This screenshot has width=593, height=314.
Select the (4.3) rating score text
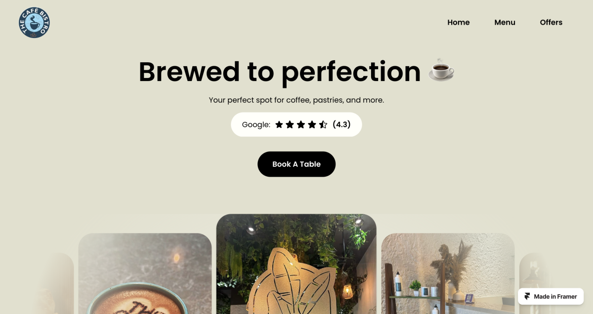341,124
